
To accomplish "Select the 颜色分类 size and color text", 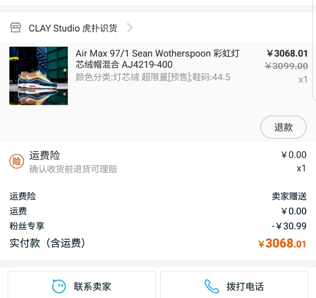I will [153, 77].
